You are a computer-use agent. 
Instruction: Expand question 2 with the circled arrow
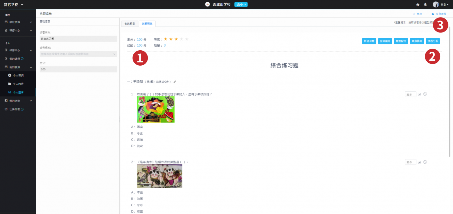click(x=425, y=162)
